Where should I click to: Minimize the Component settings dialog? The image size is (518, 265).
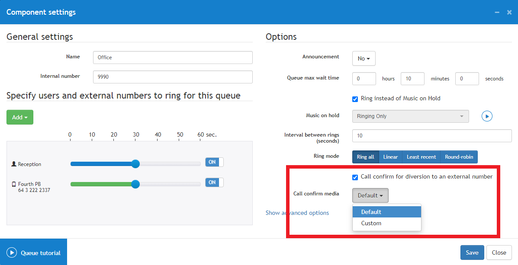[497, 12]
